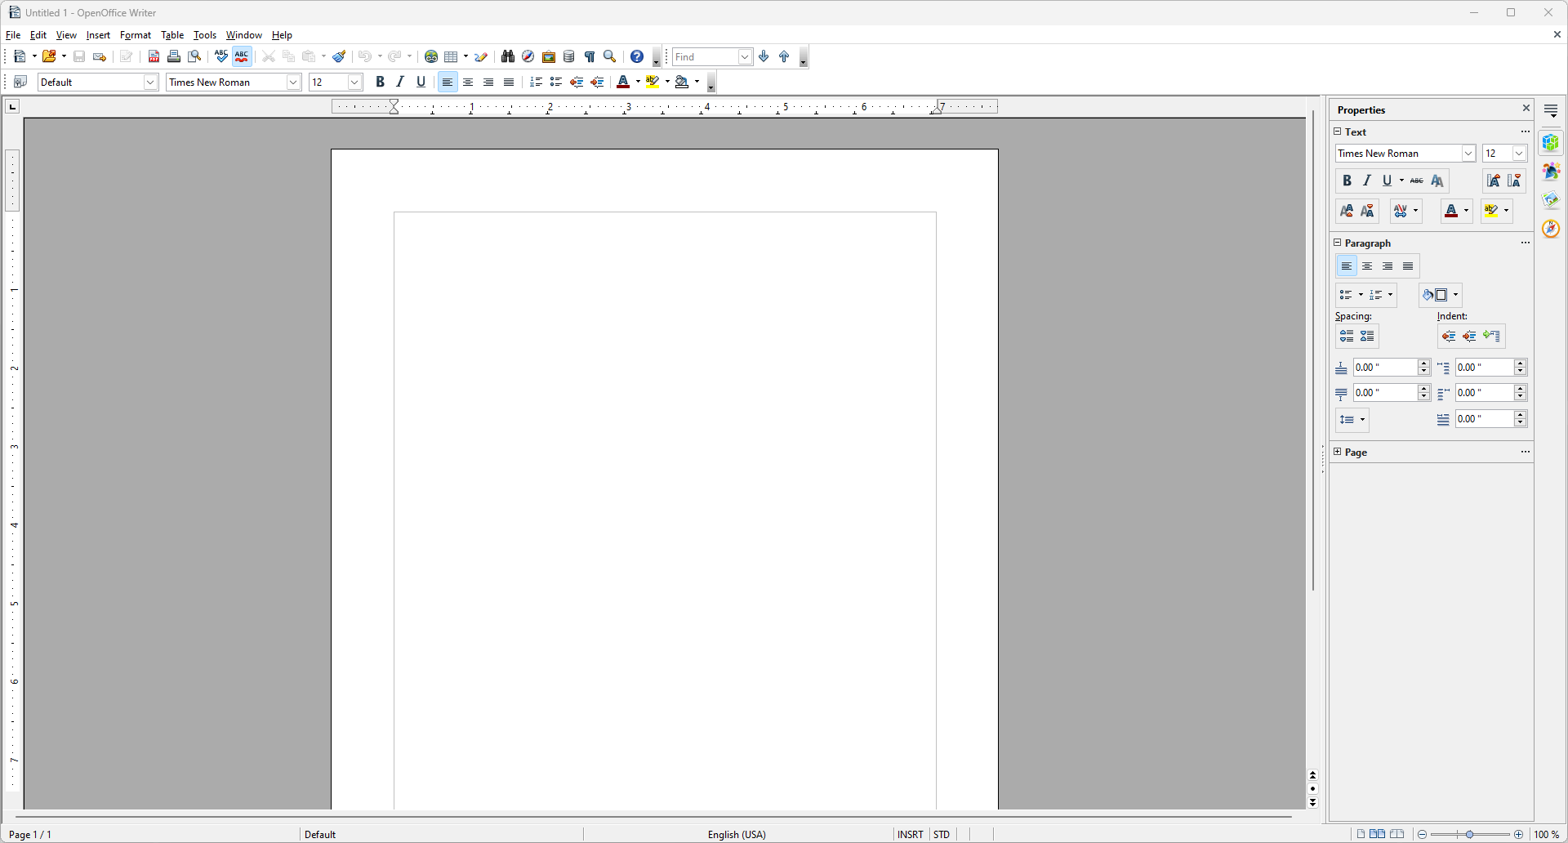Toggle formatting marks display

[x=590, y=56]
